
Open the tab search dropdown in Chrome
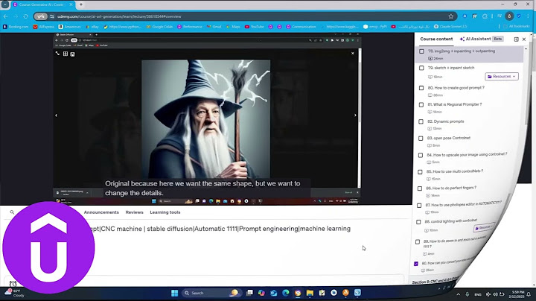(x=5, y=4)
